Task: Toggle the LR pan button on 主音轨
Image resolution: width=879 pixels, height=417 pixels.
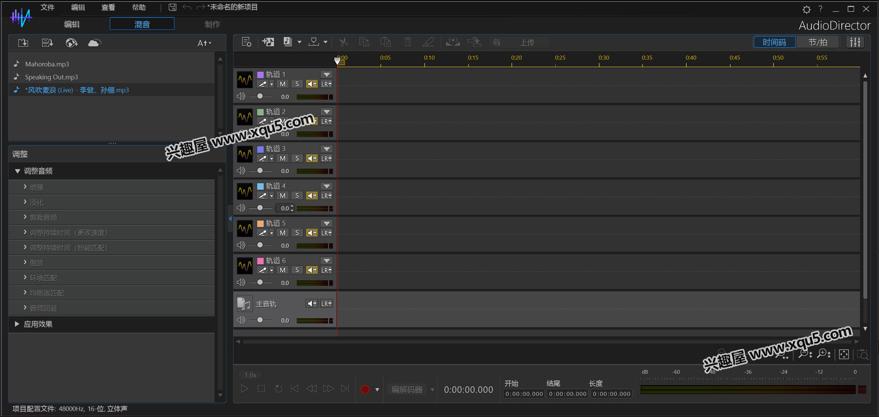Action: pos(326,303)
